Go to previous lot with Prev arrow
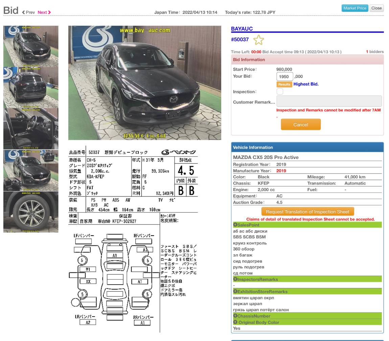This screenshot has height=341, width=389. point(28,12)
